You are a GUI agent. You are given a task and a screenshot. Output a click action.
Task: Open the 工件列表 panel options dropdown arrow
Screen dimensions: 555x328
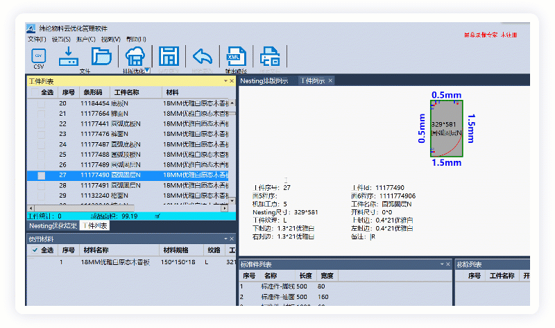coord(225,81)
